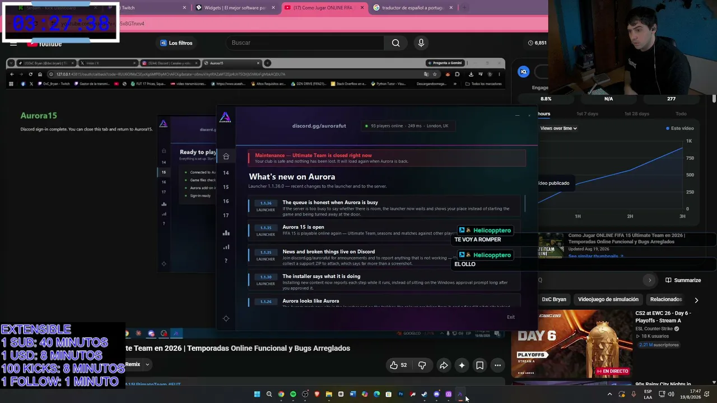
Task: Open the settings crosshair icon in Aurora launcher
Action: point(226,318)
